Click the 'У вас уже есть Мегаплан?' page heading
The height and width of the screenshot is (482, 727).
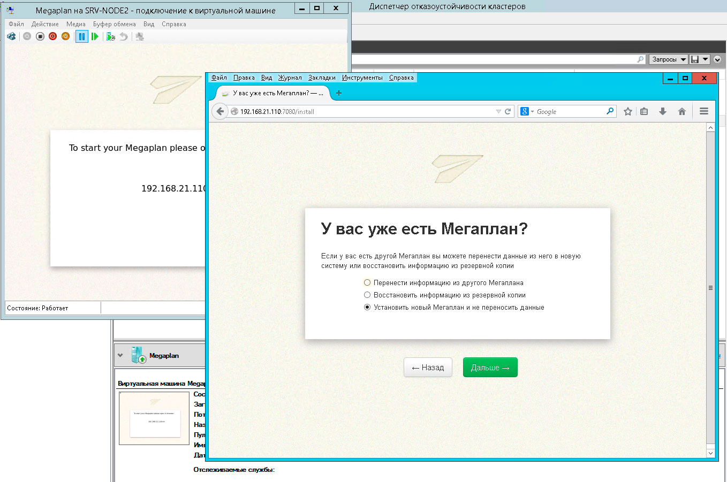(424, 229)
